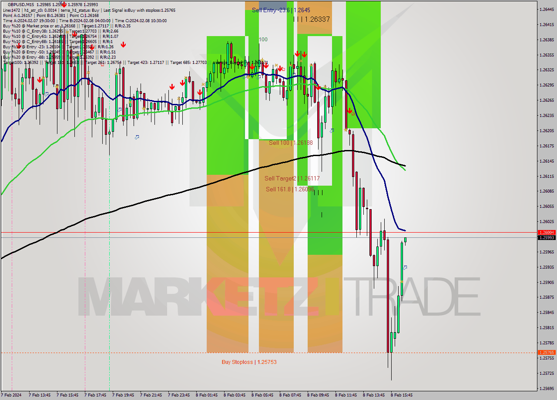
Task: Click the 'Target 685: 1.27703' text
Action: tap(188, 62)
